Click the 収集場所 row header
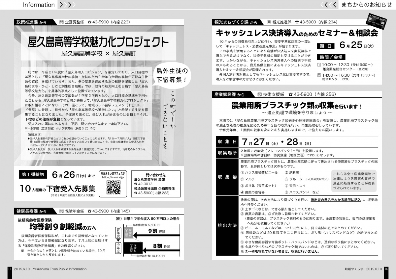The image size is (396, 279). coord(227,153)
